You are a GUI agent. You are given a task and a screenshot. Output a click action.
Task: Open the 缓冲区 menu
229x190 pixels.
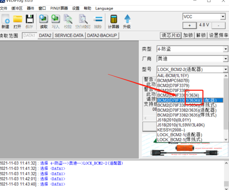pos(17,8)
